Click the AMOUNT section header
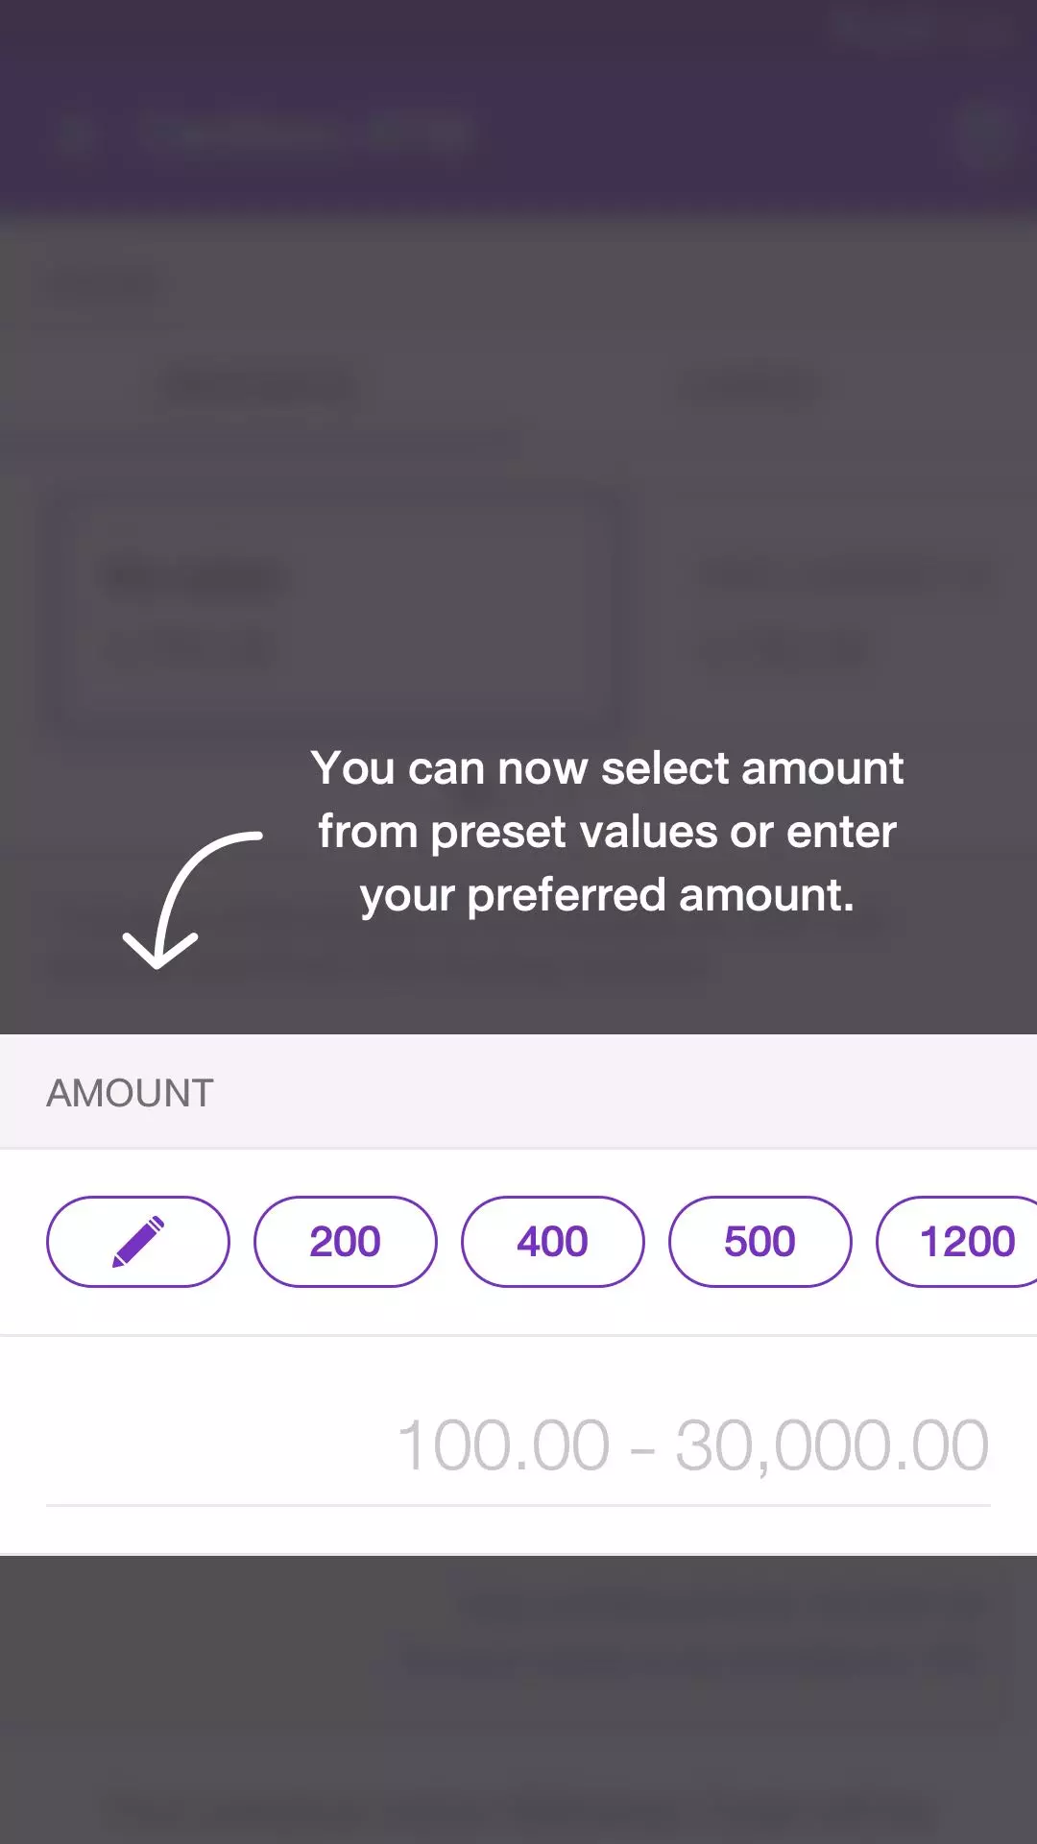 tap(131, 1093)
